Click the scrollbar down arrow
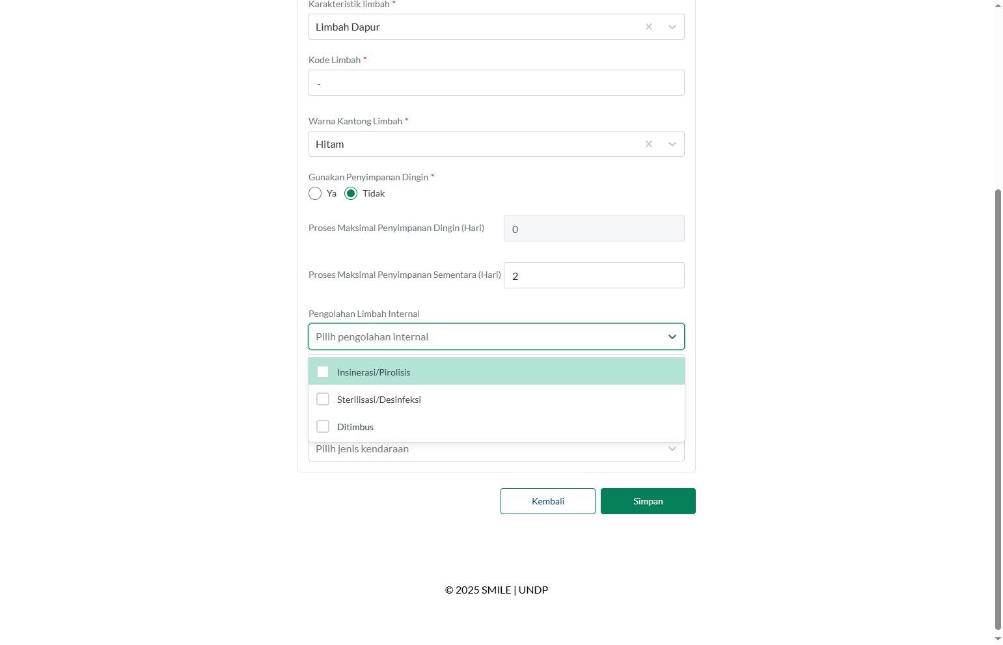1003x645 pixels. (x=998, y=640)
